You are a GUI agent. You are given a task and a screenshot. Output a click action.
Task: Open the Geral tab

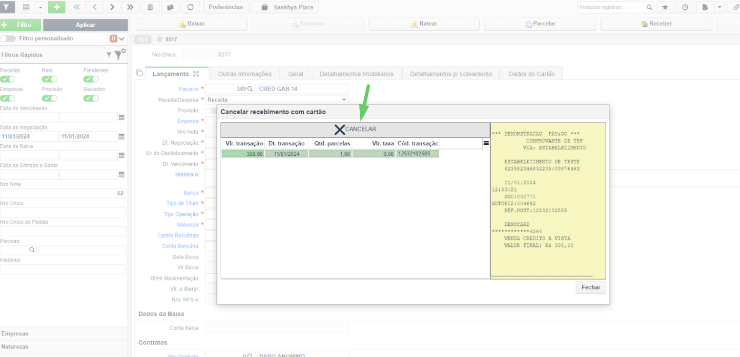click(296, 74)
